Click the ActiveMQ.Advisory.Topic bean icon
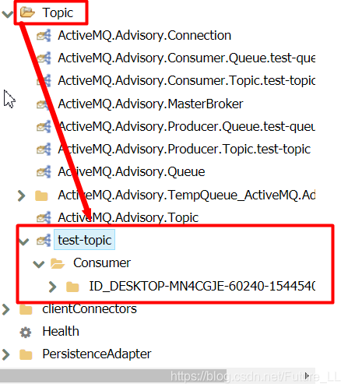This screenshot has width=348, height=391. pyautogui.click(x=44, y=217)
